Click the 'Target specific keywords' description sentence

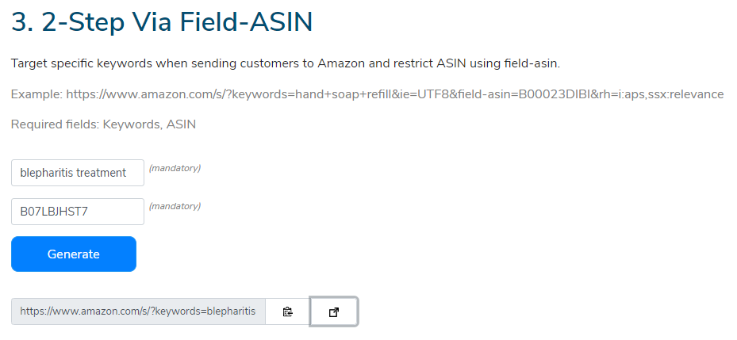click(286, 63)
